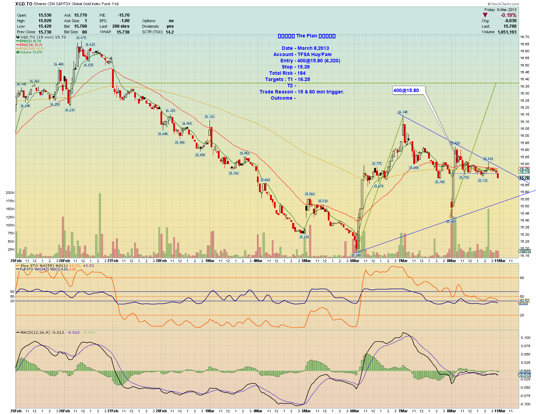Click the VWAP value 15.738
Screen dimensions: 536x414
pyautogui.click(x=123, y=32)
